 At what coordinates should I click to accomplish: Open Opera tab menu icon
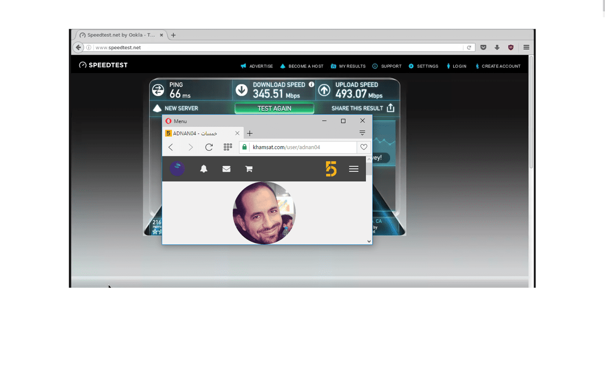(362, 133)
